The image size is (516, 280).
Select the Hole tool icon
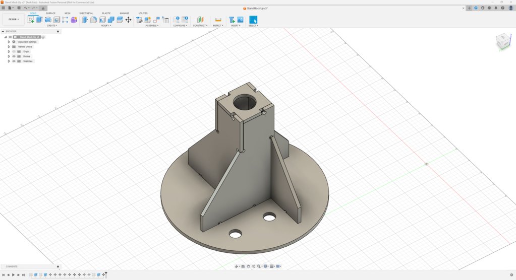(56, 20)
